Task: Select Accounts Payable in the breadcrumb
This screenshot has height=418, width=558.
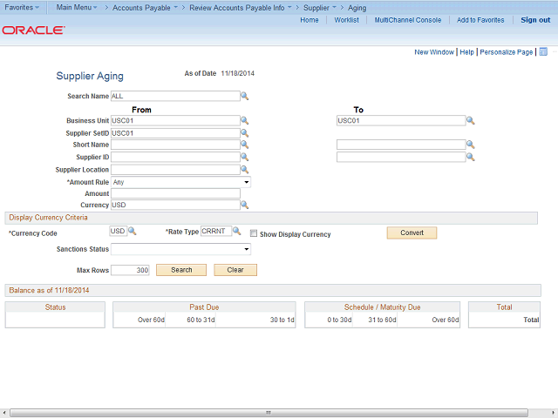Action: coord(145,7)
